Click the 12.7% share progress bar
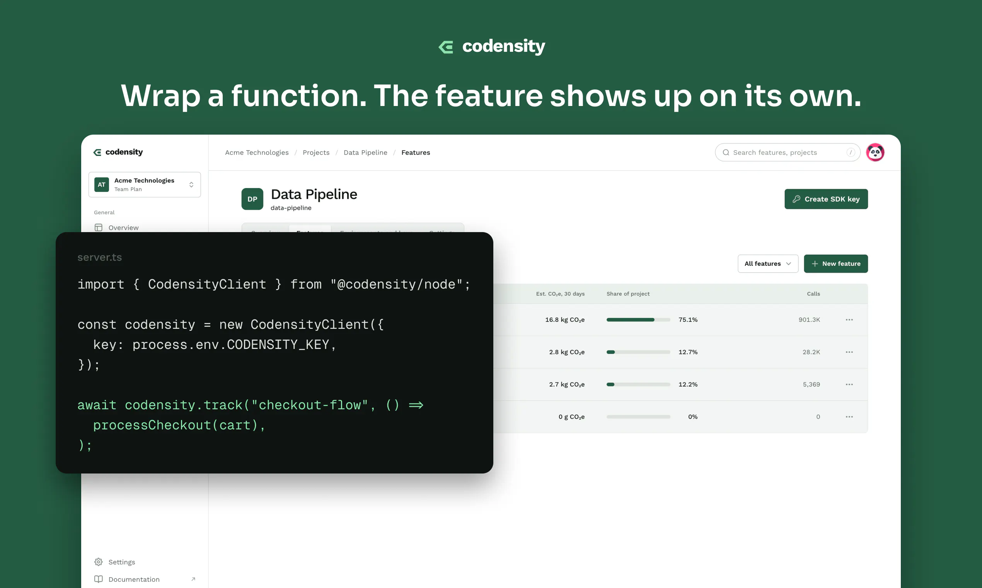Viewport: 982px width, 588px height. pos(638,352)
